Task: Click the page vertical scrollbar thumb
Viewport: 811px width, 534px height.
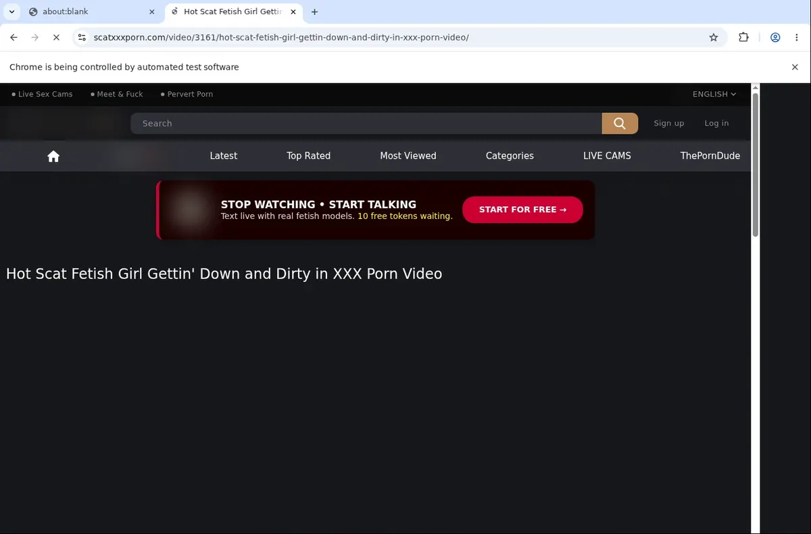Action: pyautogui.click(x=756, y=164)
